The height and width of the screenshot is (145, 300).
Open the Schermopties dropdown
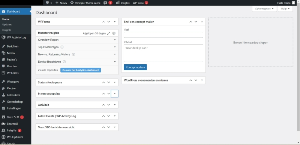[264, 9]
